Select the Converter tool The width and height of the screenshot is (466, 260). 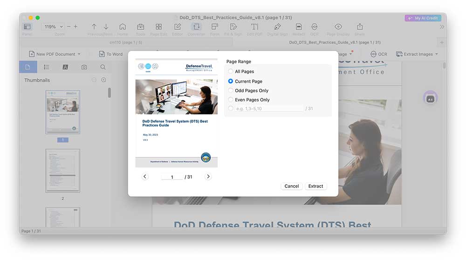click(x=197, y=27)
